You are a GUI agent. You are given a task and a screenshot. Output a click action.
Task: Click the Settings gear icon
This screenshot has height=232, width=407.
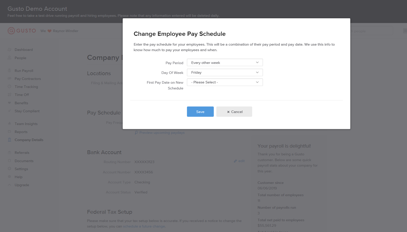tap(10, 169)
